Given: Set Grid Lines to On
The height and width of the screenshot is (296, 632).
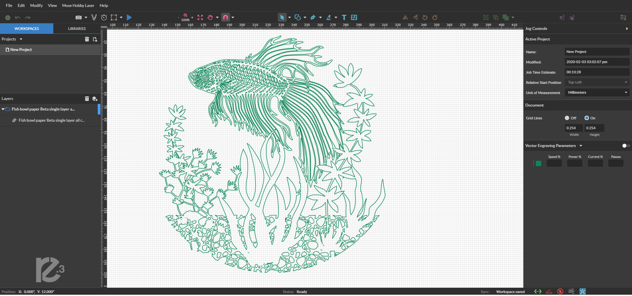Looking at the screenshot, I should click(587, 118).
